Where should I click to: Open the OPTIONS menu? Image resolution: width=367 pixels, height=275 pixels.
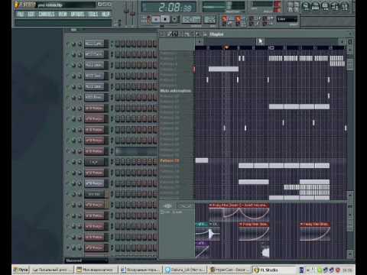click(x=77, y=14)
